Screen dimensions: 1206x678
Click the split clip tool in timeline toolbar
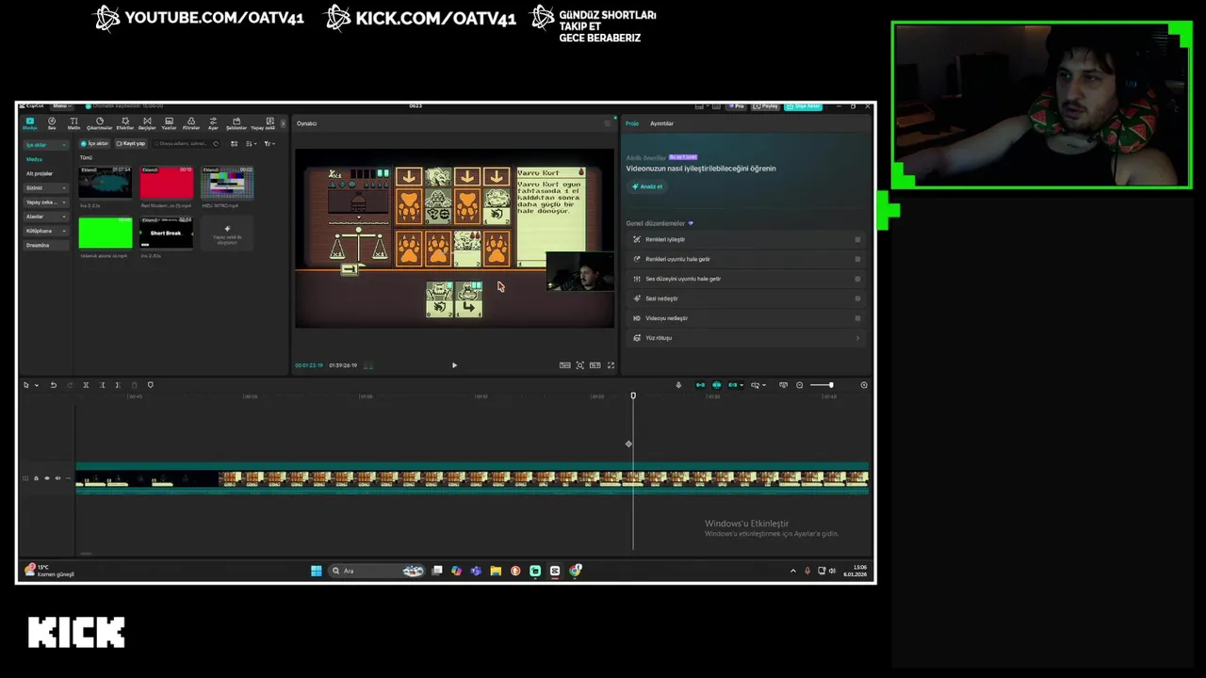click(86, 385)
